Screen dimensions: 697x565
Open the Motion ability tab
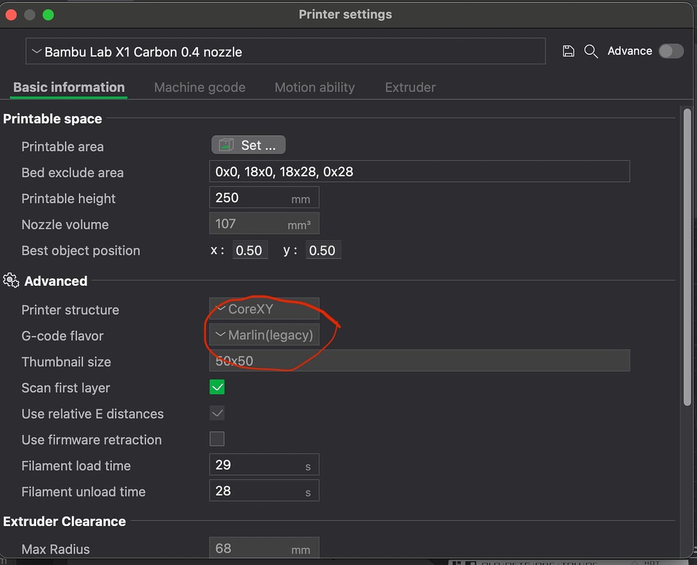tap(315, 88)
